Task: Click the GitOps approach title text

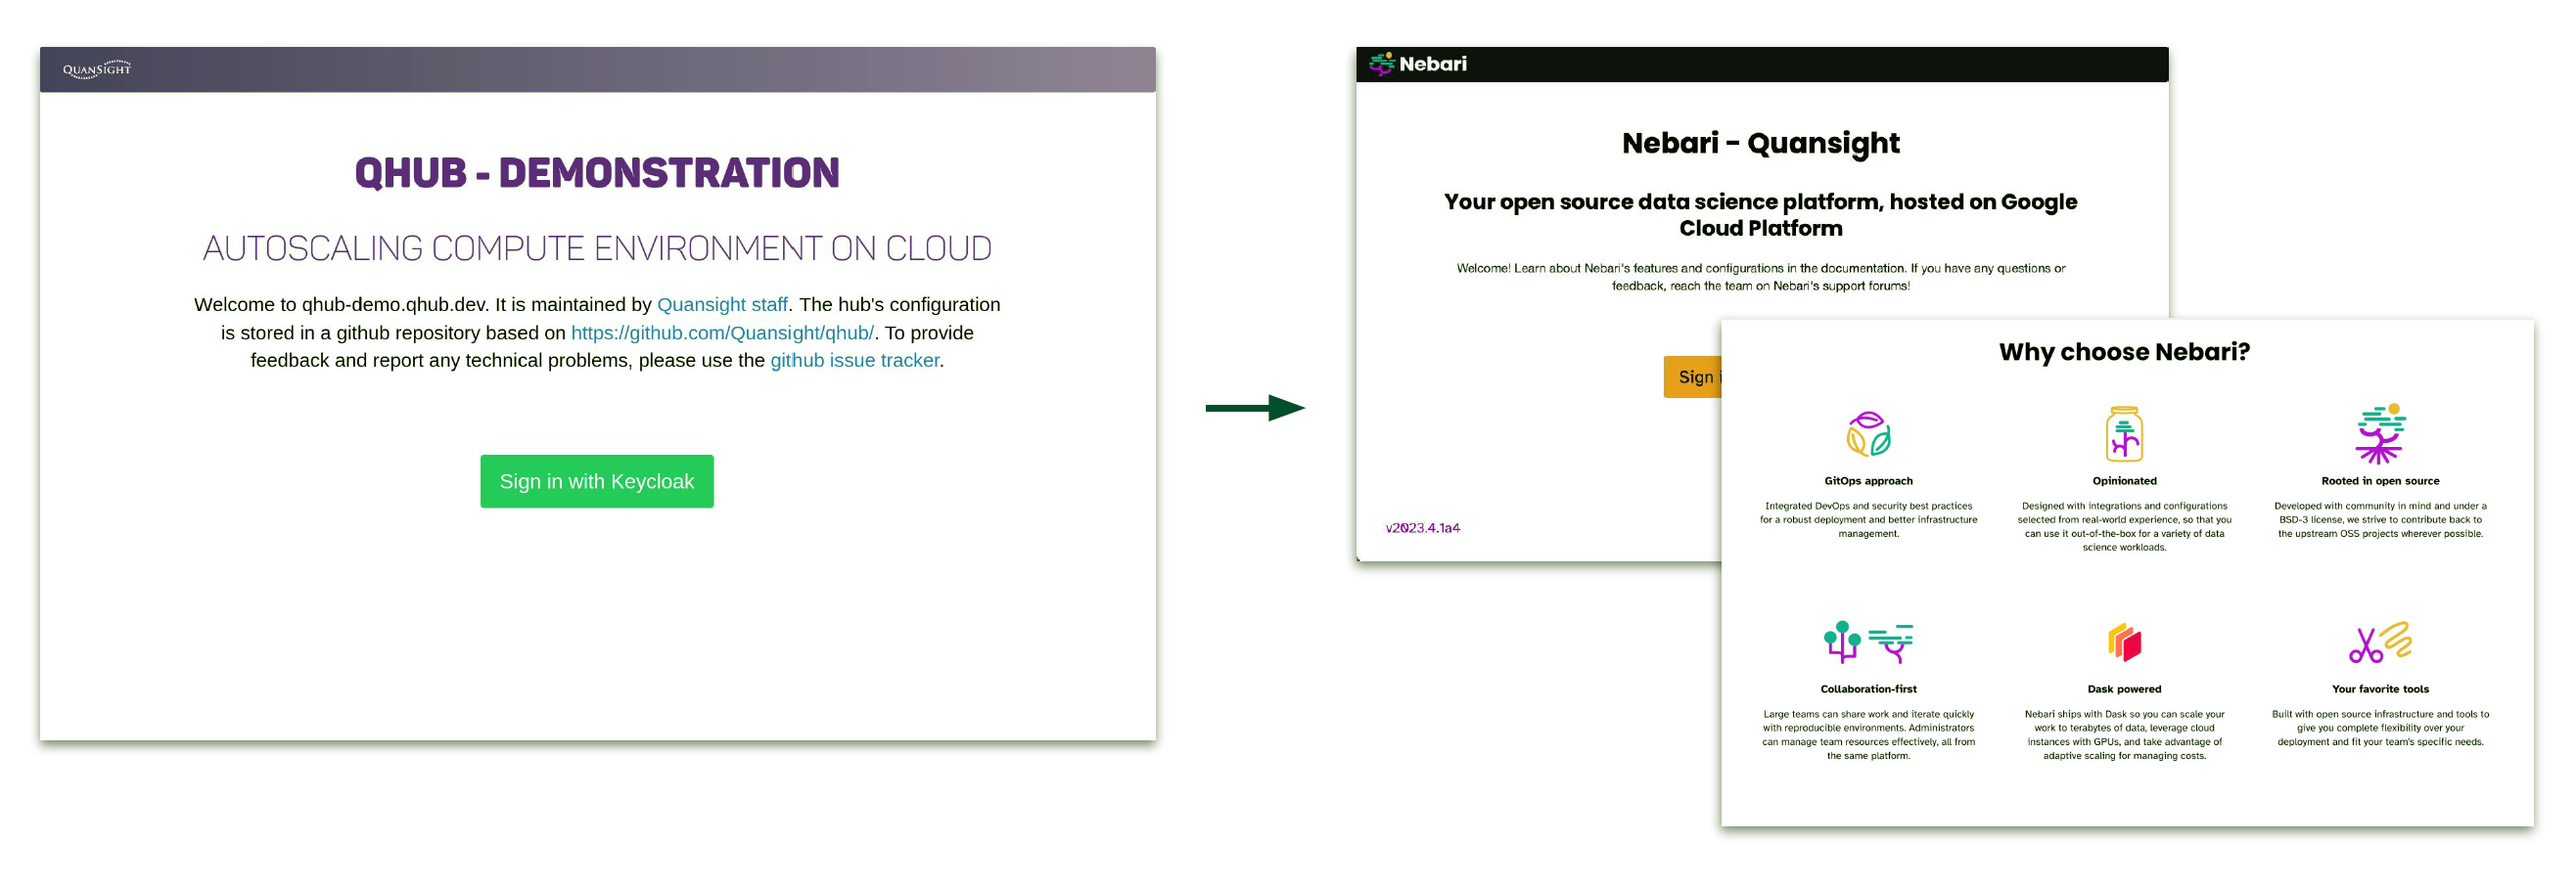Action: point(1868,481)
